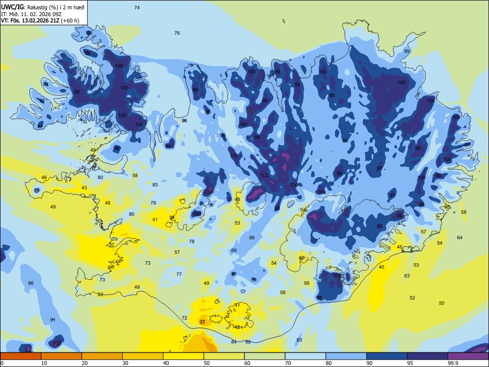The width and height of the screenshot is (489, 367).
Task: Click the legend label '60'
Action: point(247,363)
